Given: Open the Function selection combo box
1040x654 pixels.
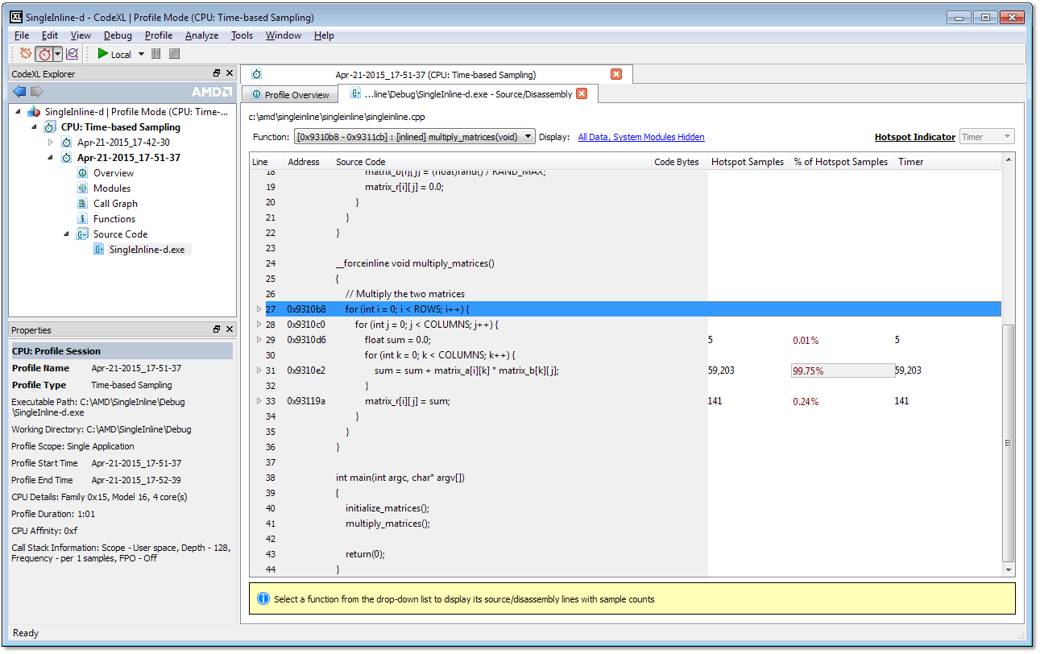Looking at the screenshot, I should coord(414,137).
